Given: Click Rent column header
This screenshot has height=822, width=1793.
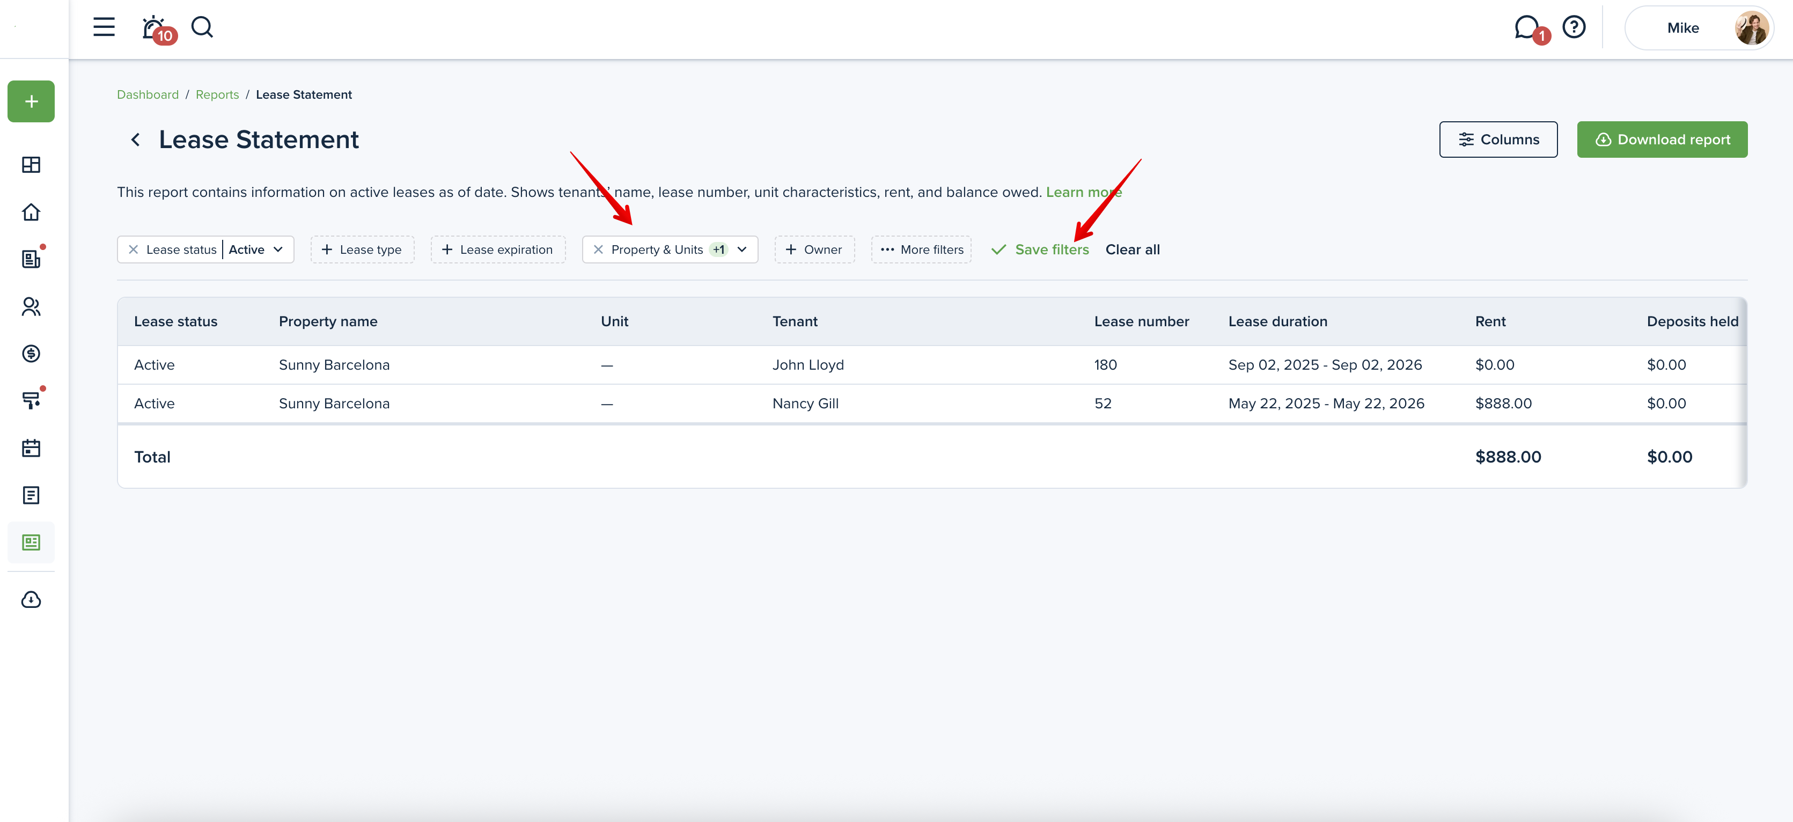Looking at the screenshot, I should (x=1490, y=321).
